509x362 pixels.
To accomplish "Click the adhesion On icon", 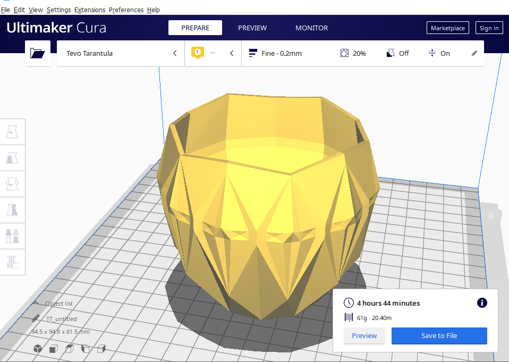I will point(432,53).
